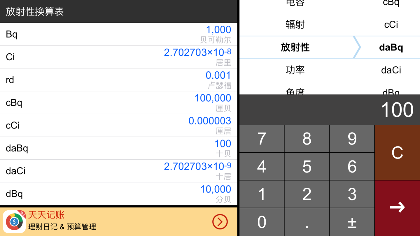Tap the input display showing 100

tap(330, 110)
